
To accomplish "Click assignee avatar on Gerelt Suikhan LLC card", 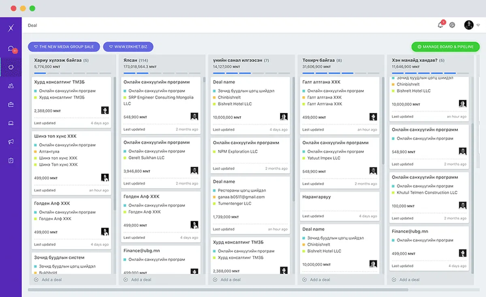I will coord(194,171).
